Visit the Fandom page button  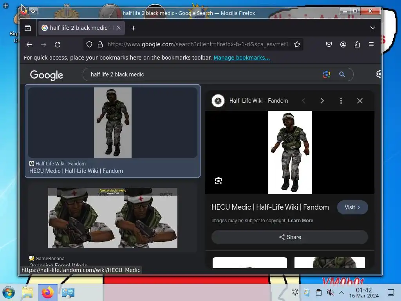point(352,207)
